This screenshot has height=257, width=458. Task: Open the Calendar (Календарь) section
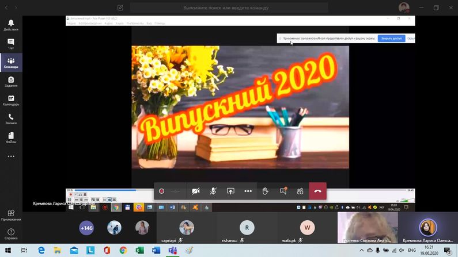click(x=11, y=100)
